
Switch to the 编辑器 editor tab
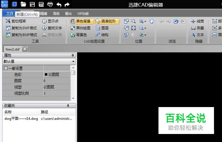43,13
